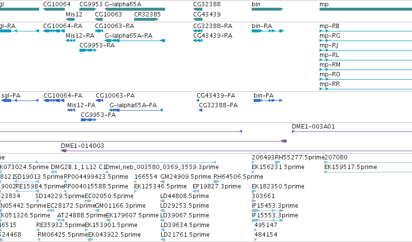Select the EK159517.5prime EST label
412x242 pixels.
351,167
